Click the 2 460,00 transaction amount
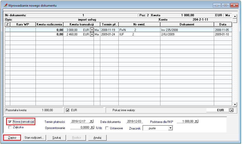The image size is (242, 144). point(72,34)
